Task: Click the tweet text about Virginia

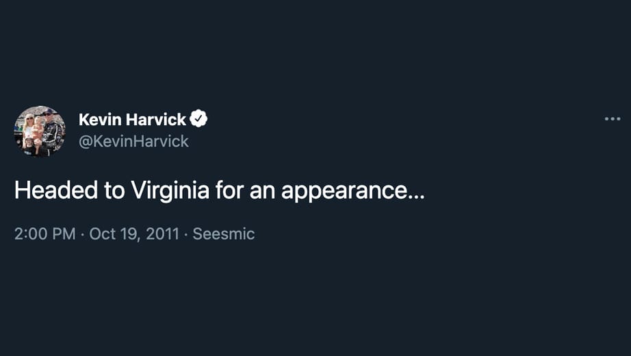Action: point(219,190)
